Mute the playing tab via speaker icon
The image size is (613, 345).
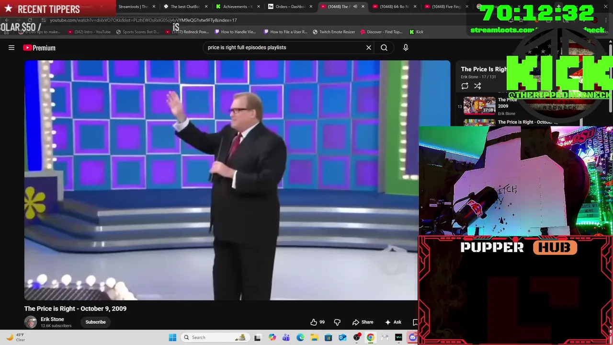355,7
